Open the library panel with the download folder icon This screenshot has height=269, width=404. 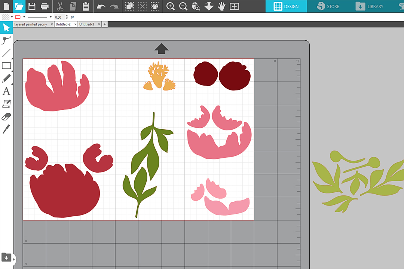point(6,257)
